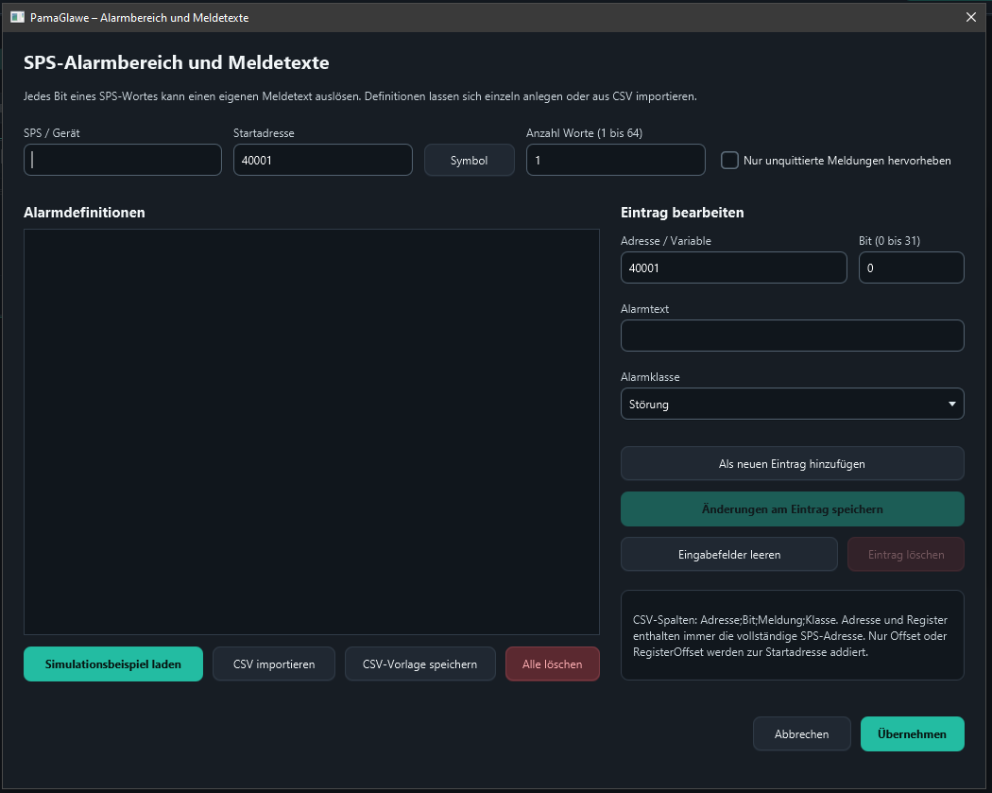Click the SPS-Alarmbereich und Meldetexte heading
The height and width of the screenshot is (793, 992).
point(177,62)
